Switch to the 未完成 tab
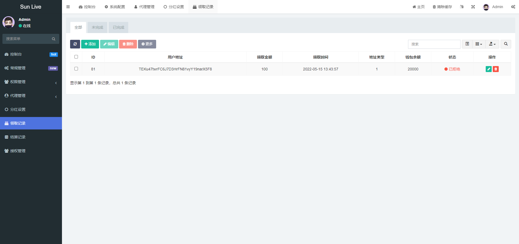Image resolution: width=519 pixels, height=244 pixels. [x=97, y=27]
